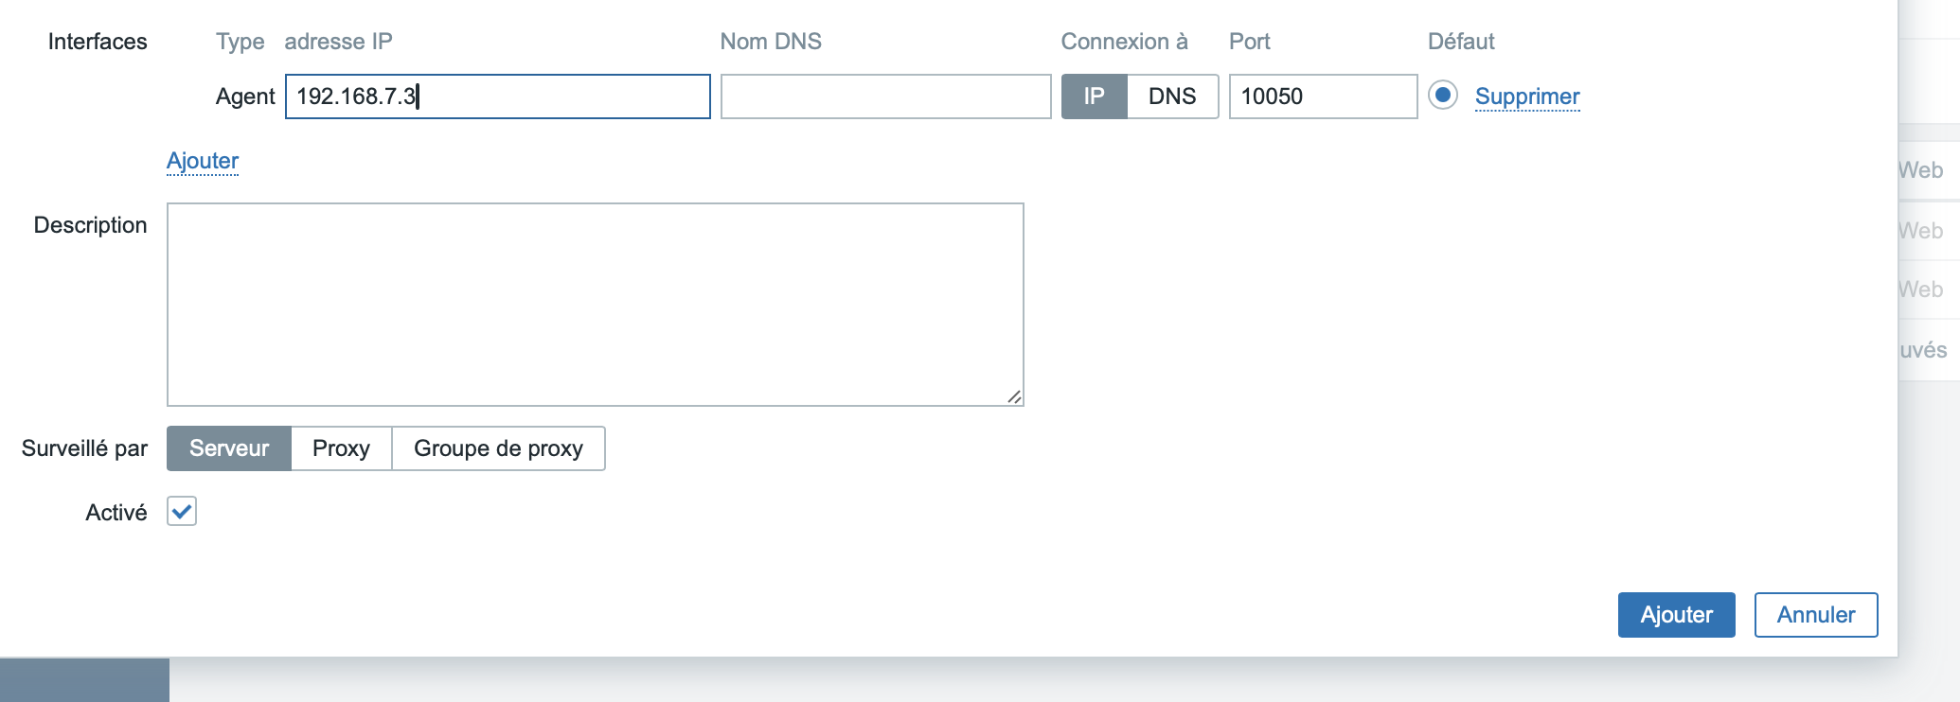The height and width of the screenshot is (702, 1960).
Task: Click inside the Description text area
Action: pyautogui.click(x=595, y=304)
